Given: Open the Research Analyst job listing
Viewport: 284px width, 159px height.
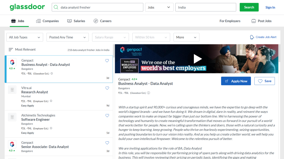Looking at the screenshot, I should tap(35, 92).
